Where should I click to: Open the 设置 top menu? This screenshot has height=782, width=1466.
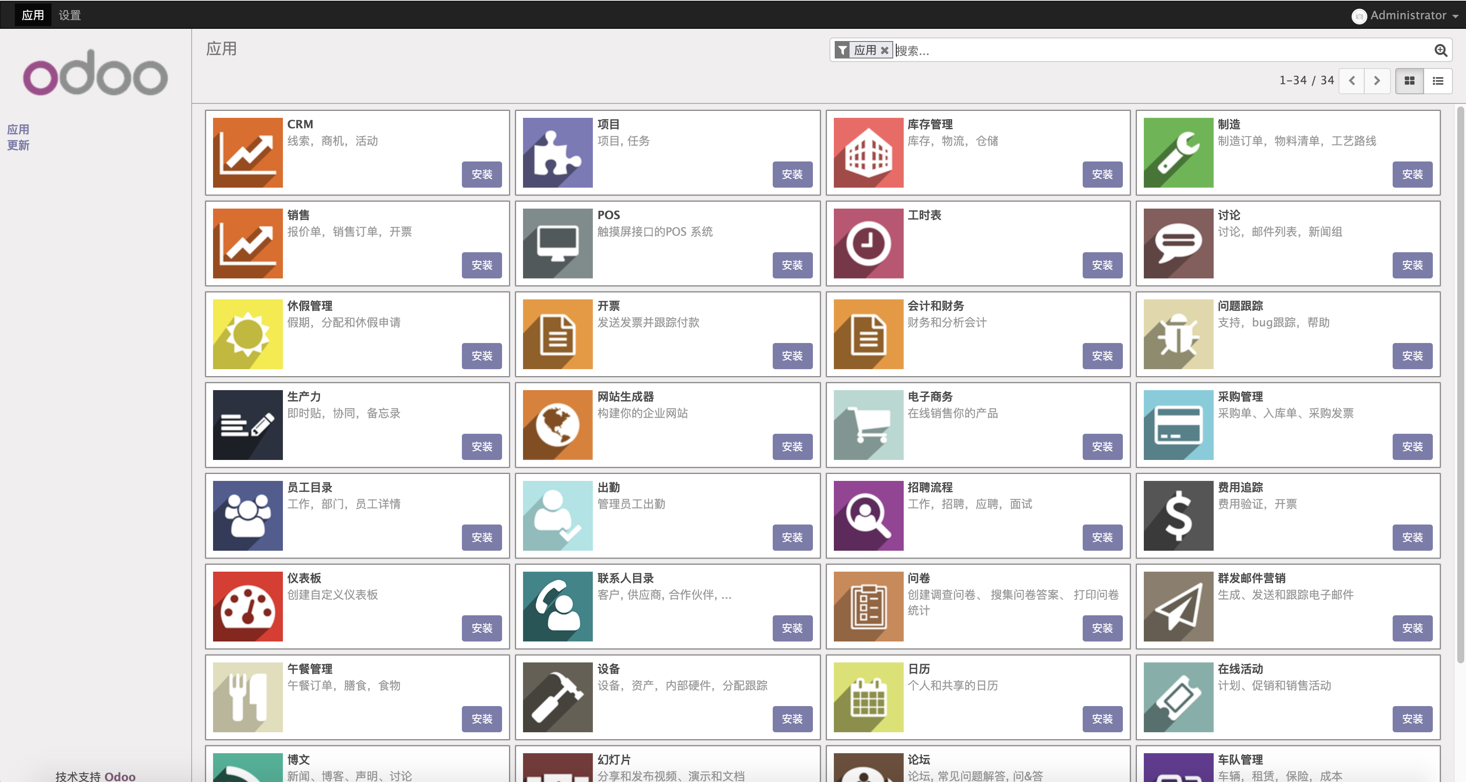point(69,15)
